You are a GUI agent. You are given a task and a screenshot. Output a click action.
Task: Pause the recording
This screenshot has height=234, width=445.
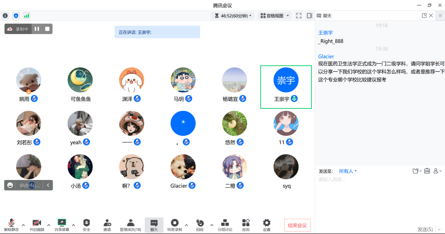(37, 29)
